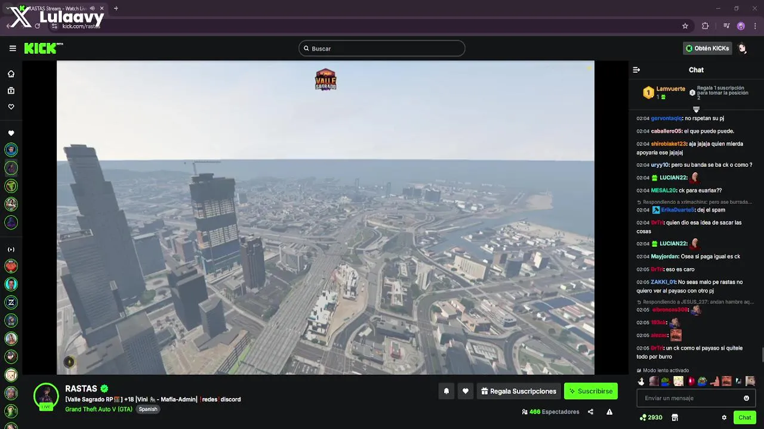Insert the goose emote from quick emotes

click(642, 381)
